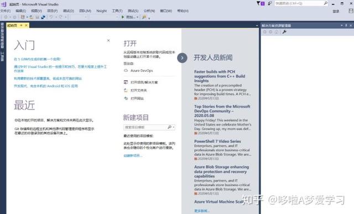Image resolution: width=354 pixels, height=214 pixels.
Task: Click the Navigate Backward toolbar icon
Action: click(6, 17)
